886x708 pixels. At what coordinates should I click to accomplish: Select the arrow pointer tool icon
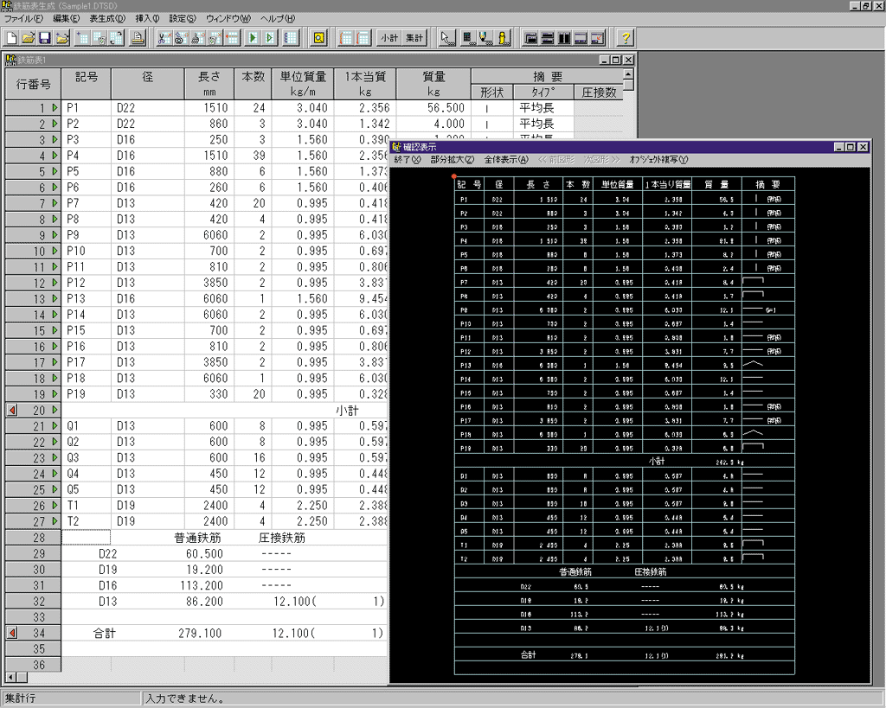pyautogui.click(x=446, y=38)
